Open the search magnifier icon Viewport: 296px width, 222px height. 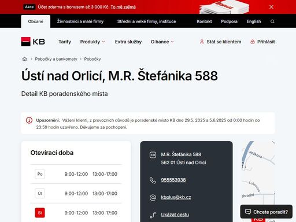(x=272, y=21)
